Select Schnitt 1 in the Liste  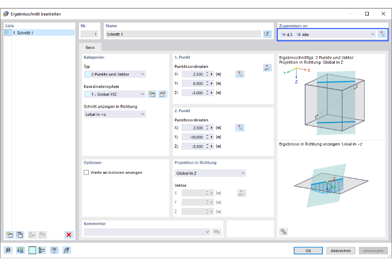(x=40, y=33)
